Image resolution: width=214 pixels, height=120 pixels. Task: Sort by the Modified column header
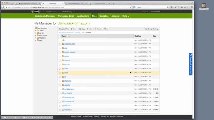[138, 36]
